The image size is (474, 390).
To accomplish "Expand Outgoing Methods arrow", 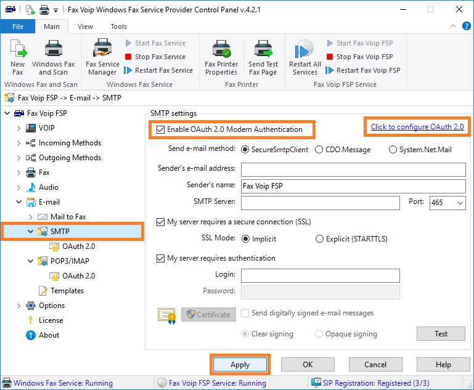I will (18, 158).
